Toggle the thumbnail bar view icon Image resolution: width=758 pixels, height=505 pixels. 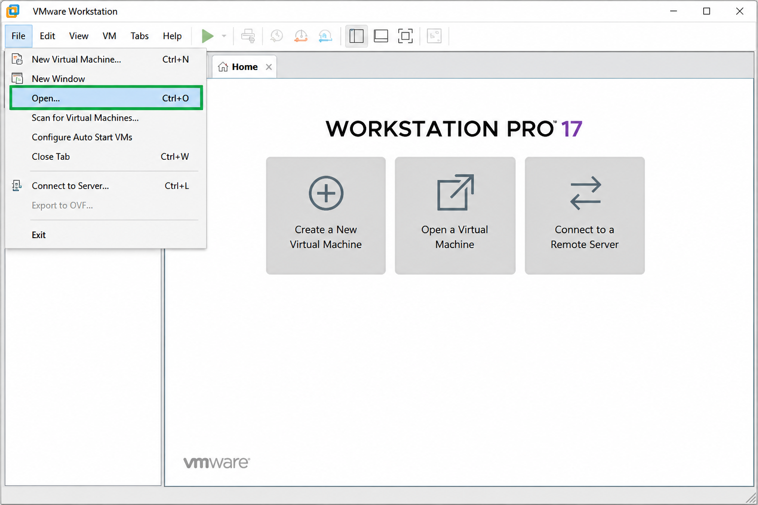pyautogui.click(x=381, y=36)
